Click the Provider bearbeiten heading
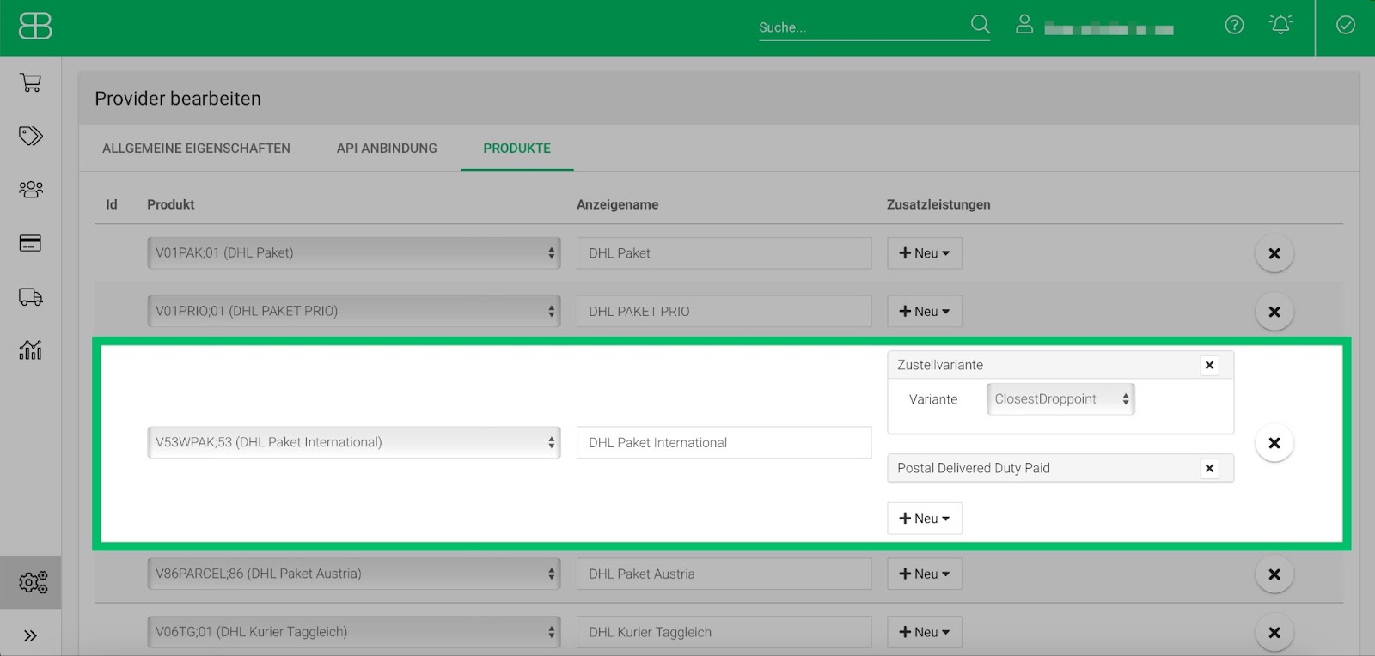Screen dimensions: 1375x656 tap(178, 99)
